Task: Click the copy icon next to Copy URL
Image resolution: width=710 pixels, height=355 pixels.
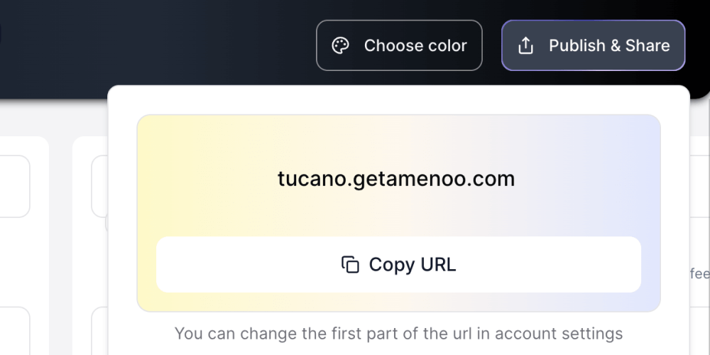Action: click(350, 265)
